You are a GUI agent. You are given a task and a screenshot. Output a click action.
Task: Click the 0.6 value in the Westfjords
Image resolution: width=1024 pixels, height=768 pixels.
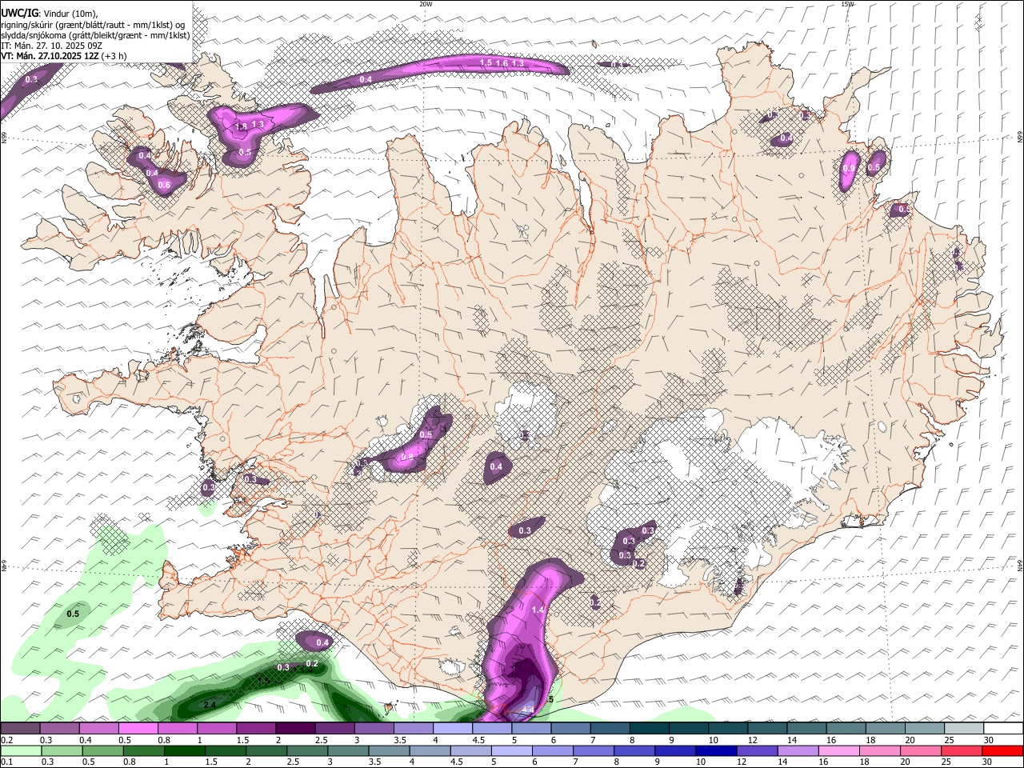(165, 186)
